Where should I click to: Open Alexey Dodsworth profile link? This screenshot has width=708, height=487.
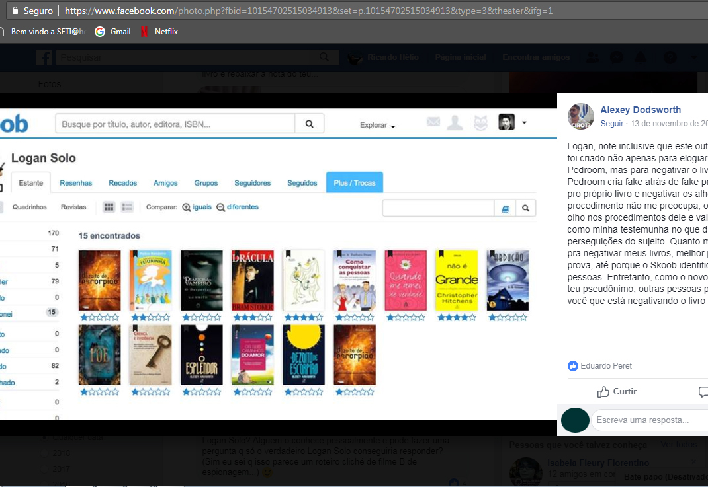click(x=641, y=110)
